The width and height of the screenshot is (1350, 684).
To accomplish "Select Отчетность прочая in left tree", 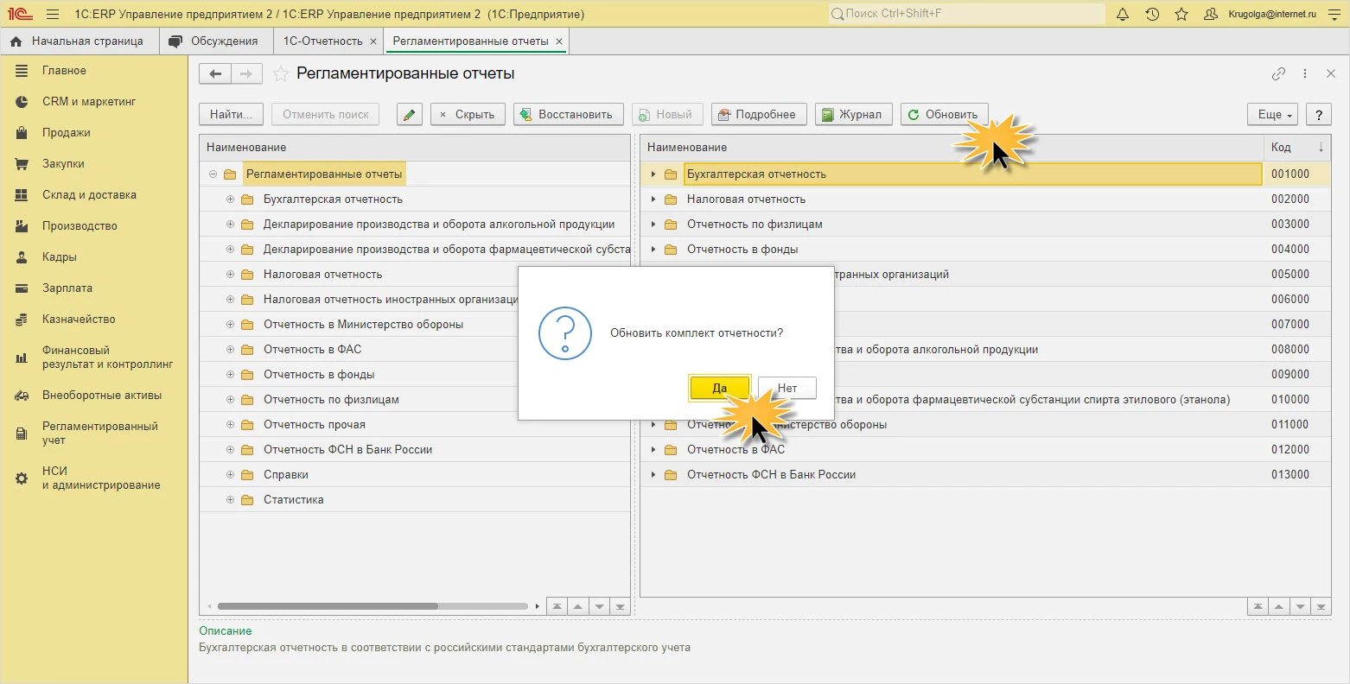I will pos(315,425).
